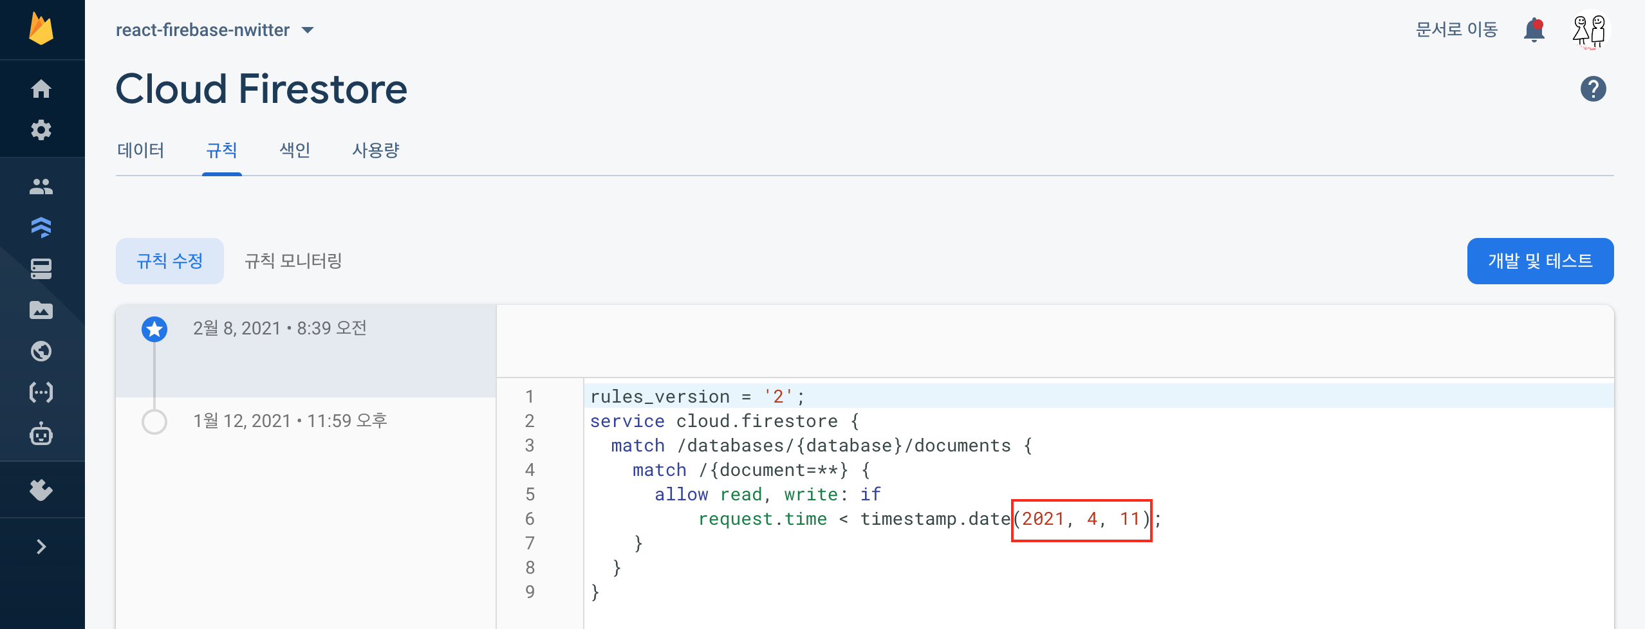Click 'match /databases/{database}/documents' line
Image resolution: width=1645 pixels, height=629 pixels.
click(822, 446)
